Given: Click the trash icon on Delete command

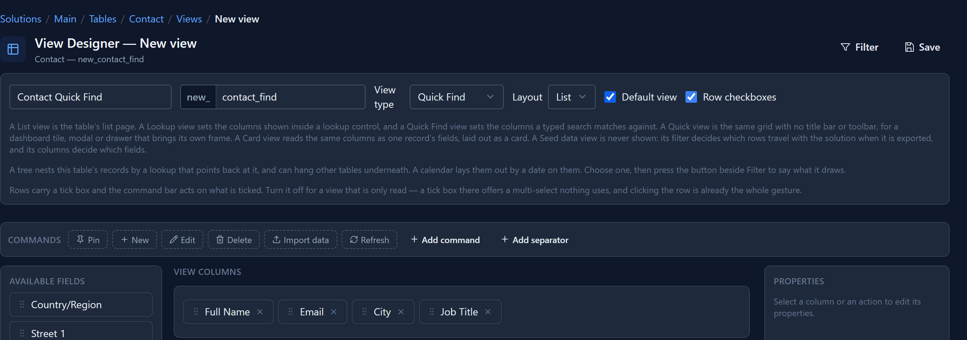Looking at the screenshot, I should pos(220,239).
